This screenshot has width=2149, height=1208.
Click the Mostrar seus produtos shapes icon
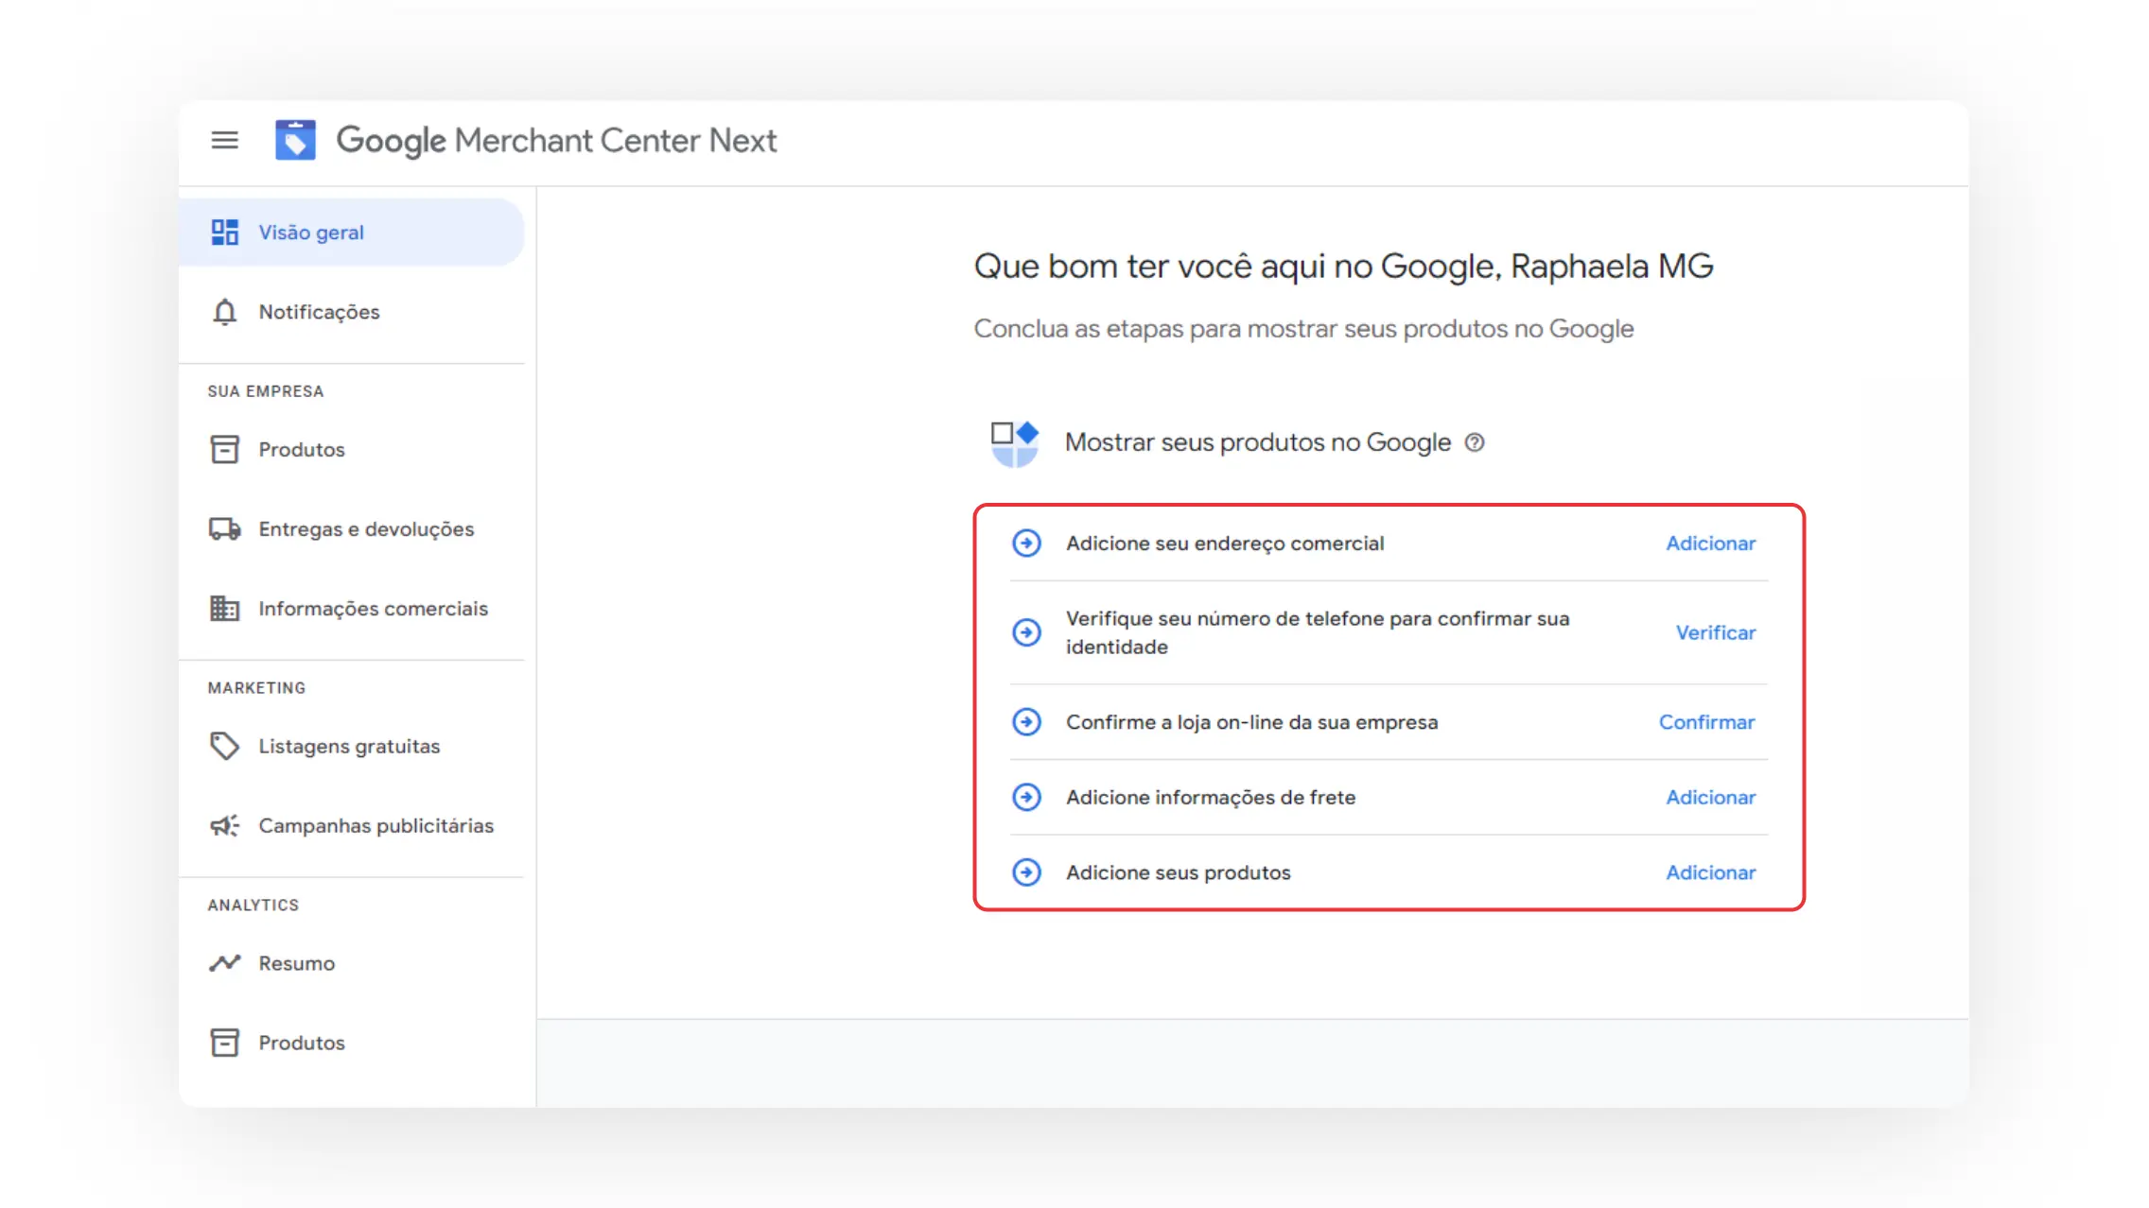(x=1014, y=443)
